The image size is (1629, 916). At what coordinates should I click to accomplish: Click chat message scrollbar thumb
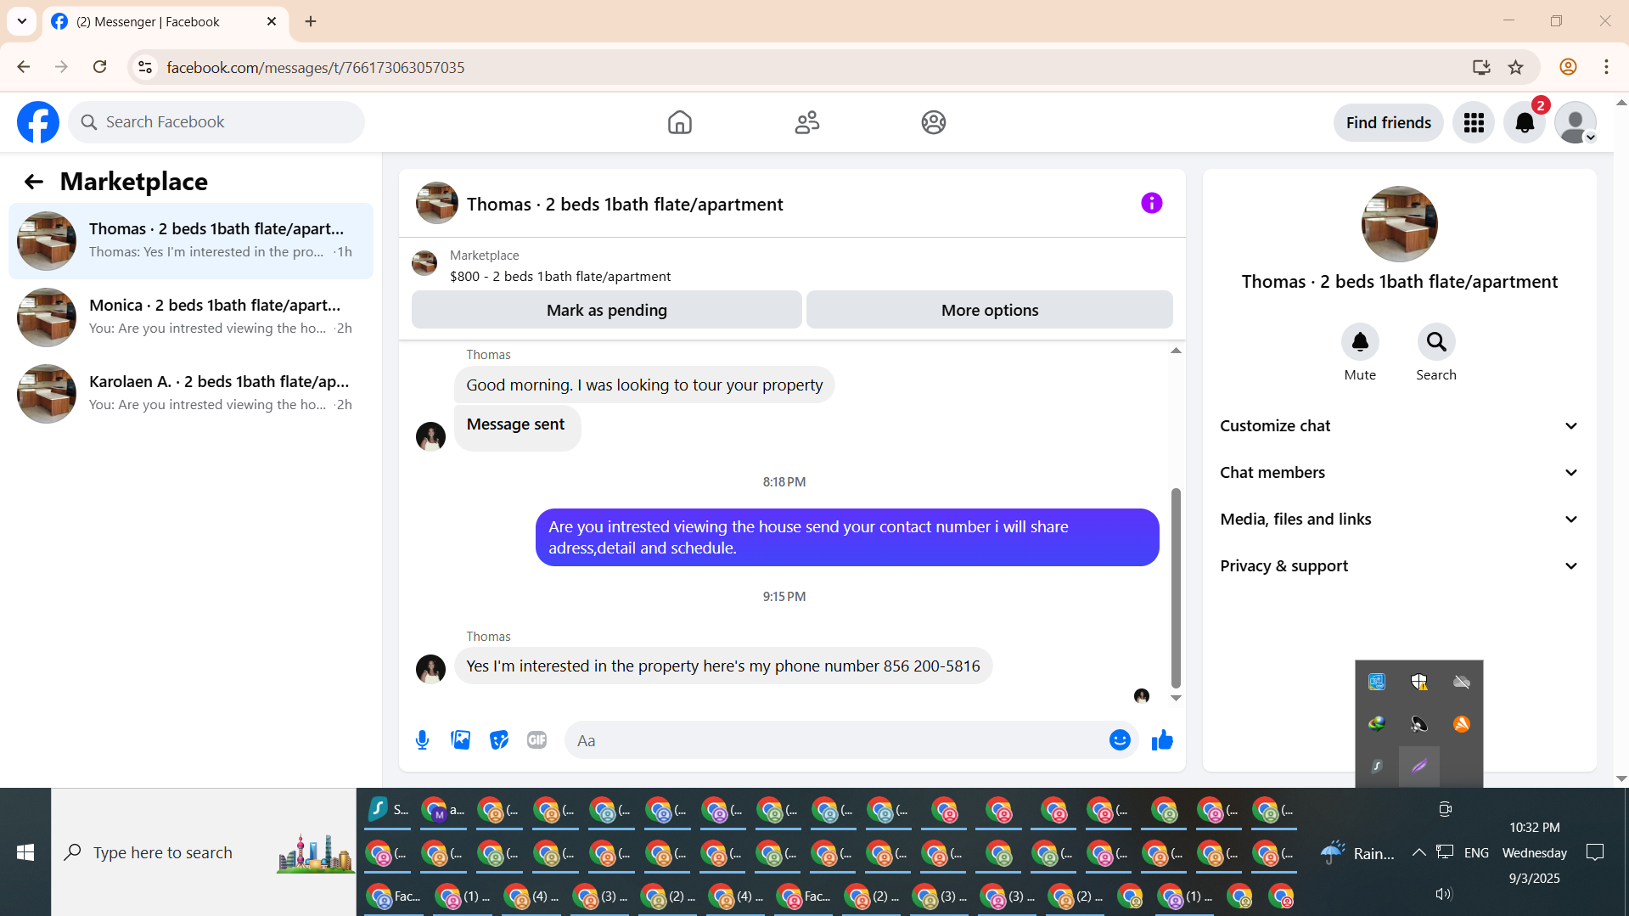pyautogui.click(x=1176, y=587)
